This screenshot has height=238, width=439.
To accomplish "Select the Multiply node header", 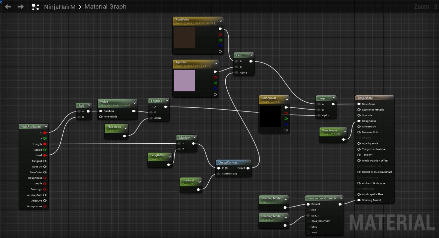I will (x=185, y=137).
